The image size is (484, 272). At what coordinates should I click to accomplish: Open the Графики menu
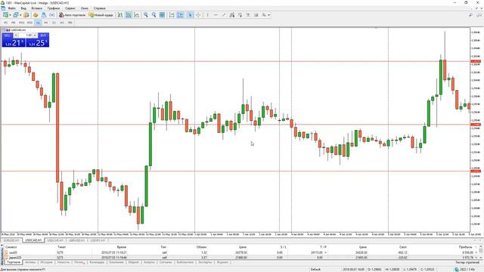click(x=54, y=8)
